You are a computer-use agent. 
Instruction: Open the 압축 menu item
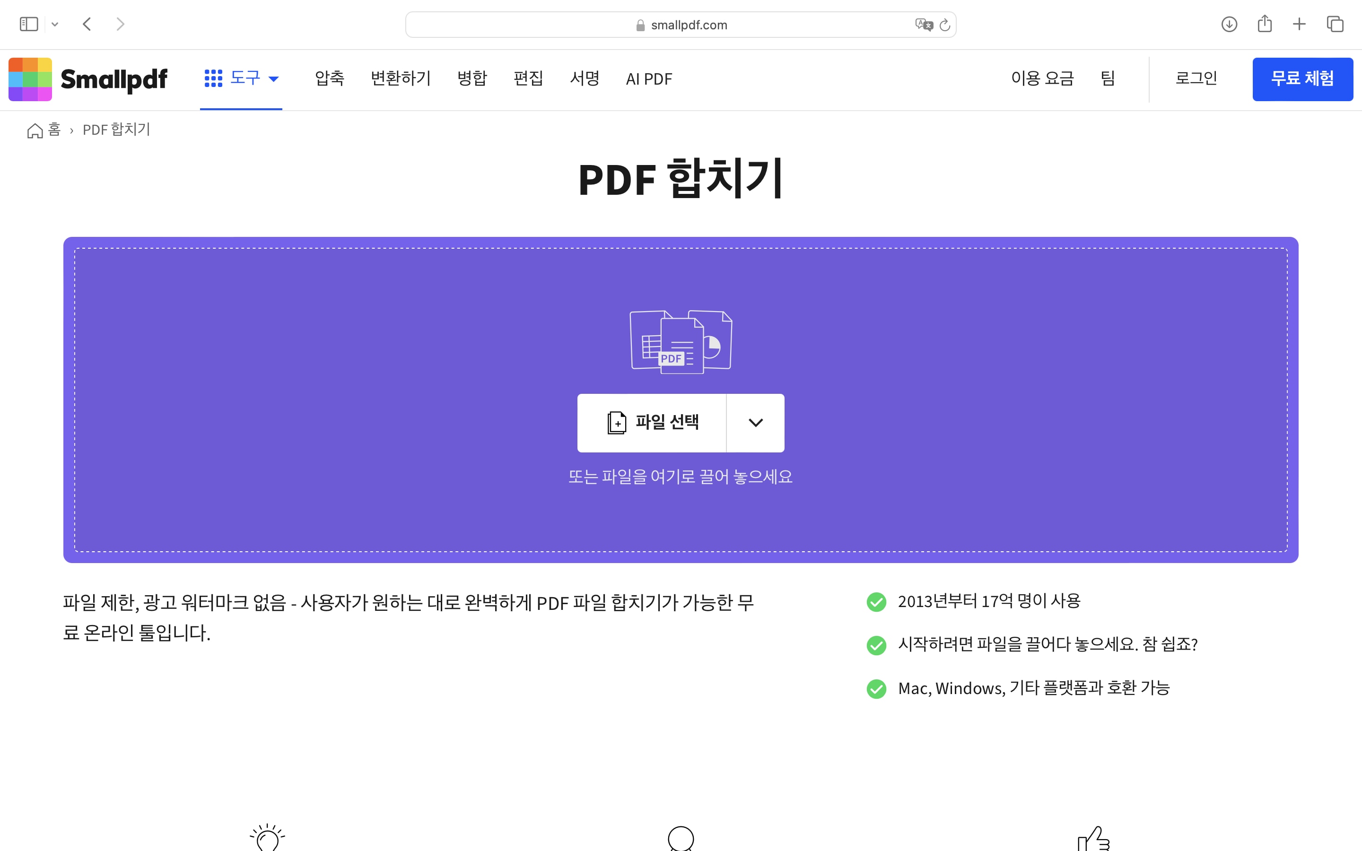click(x=329, y=78)
